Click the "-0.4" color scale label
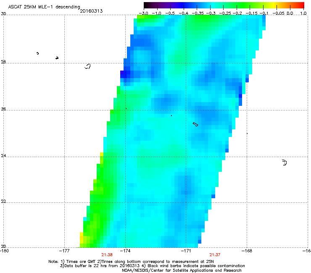 pyautogui.click(x=184, y=13)
